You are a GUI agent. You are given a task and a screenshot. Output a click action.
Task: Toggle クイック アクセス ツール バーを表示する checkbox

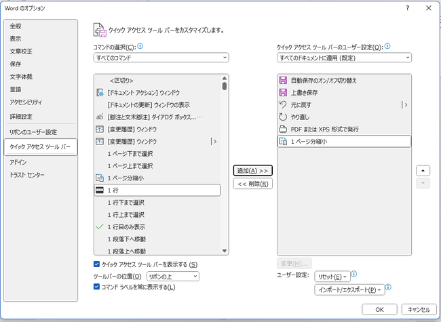96,264
